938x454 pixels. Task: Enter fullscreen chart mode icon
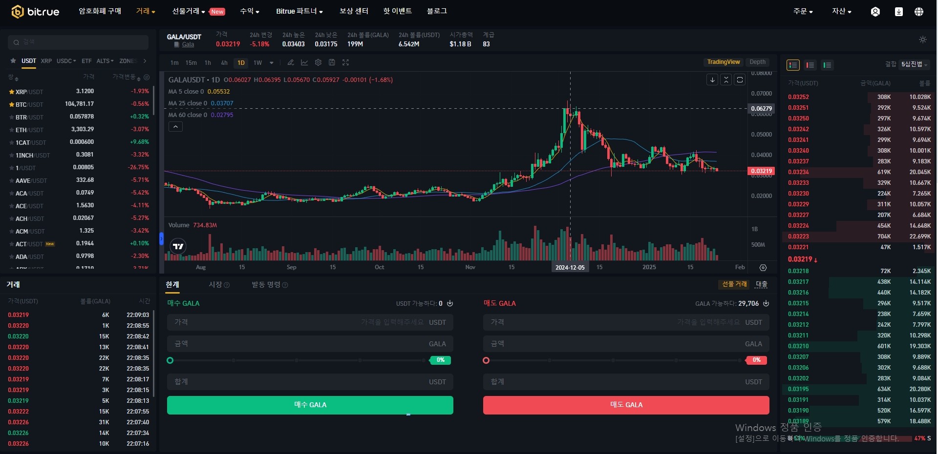(x=345, y=62)
